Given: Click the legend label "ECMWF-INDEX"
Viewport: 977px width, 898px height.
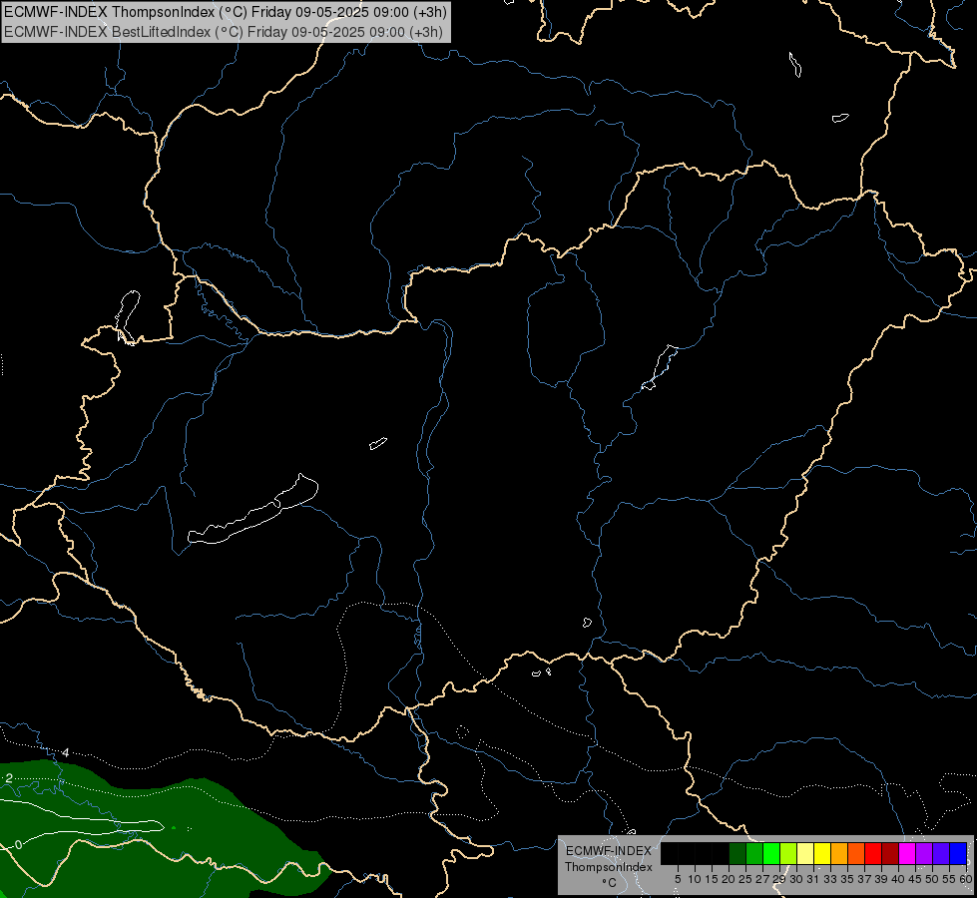Looking at the screenshot, I should point(609,851).
